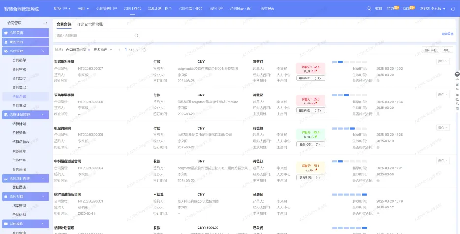Open 最新动态 (12) for 采购华为手机

point(310,78)
